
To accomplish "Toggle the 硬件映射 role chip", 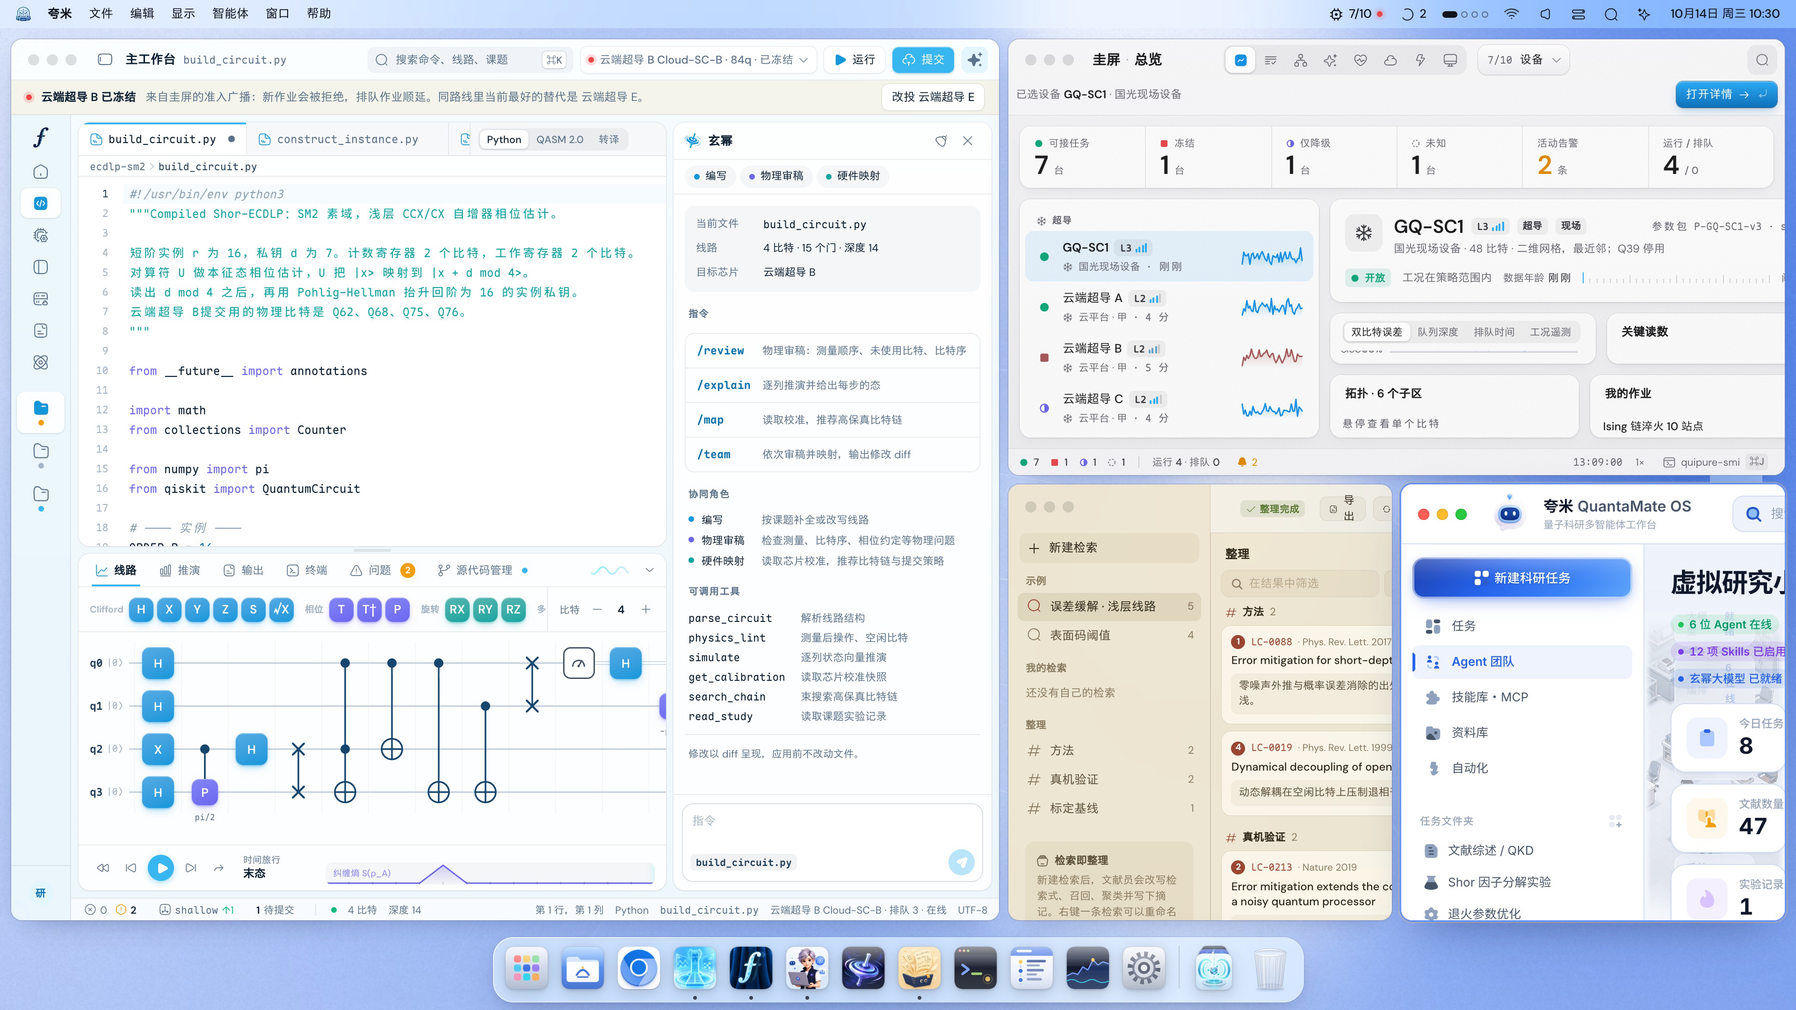I will point(852,176).
